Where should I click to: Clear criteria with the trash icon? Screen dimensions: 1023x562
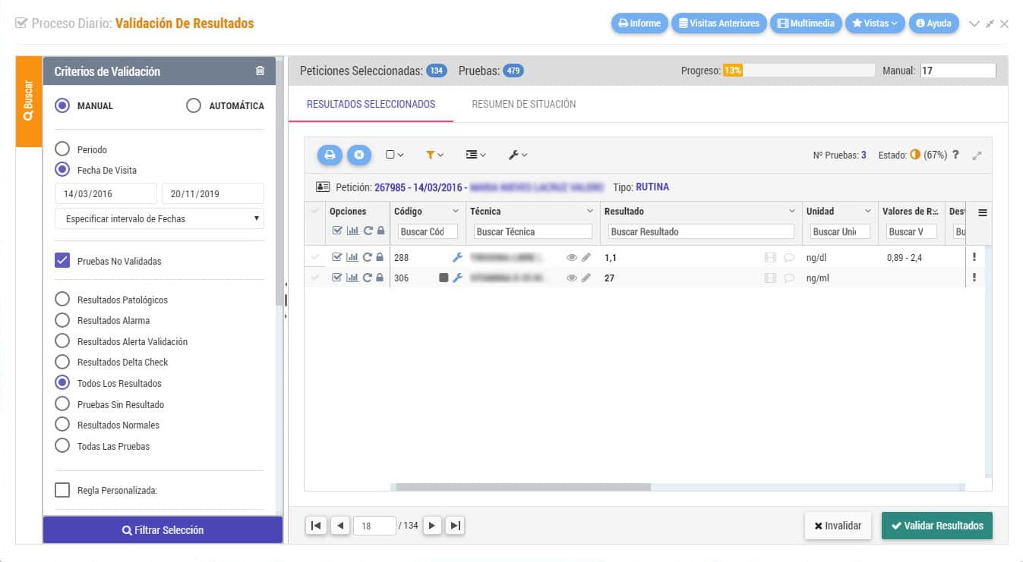tap(260, 71)
